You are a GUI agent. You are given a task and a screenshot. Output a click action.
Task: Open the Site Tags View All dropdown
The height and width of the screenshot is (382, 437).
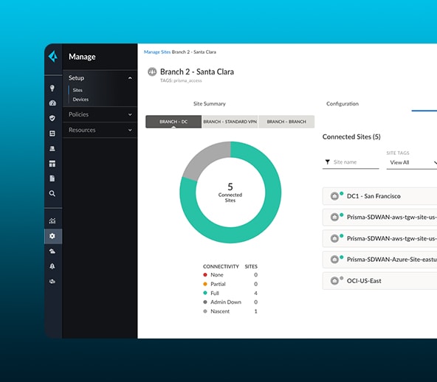click(412, 162)
